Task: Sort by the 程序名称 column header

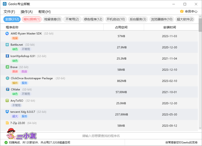Action: [52, 27]
